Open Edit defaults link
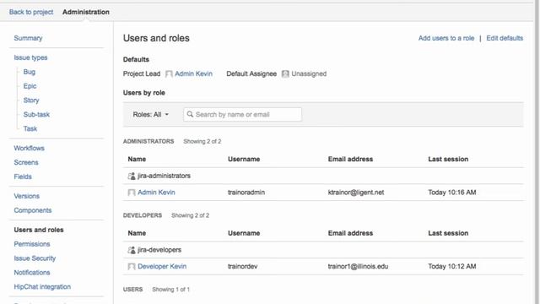540x304 pixels. pyautogui.click(x=505, y=38)
